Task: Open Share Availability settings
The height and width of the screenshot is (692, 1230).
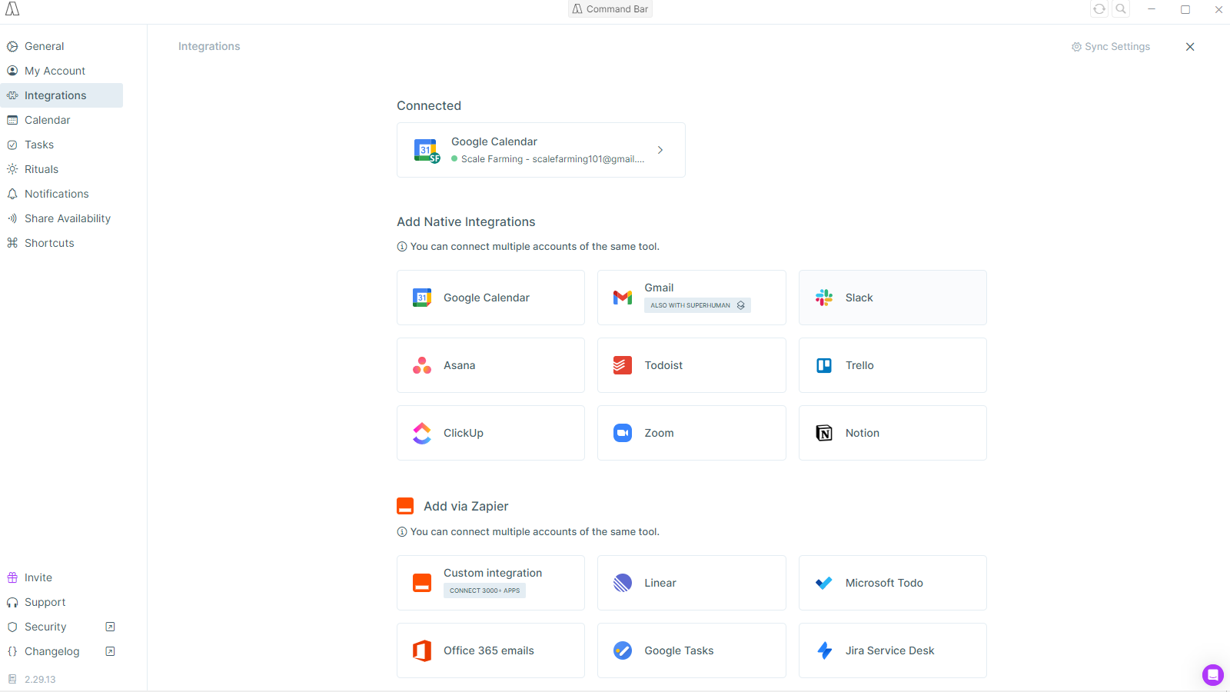Action: (x=61, y=218)
